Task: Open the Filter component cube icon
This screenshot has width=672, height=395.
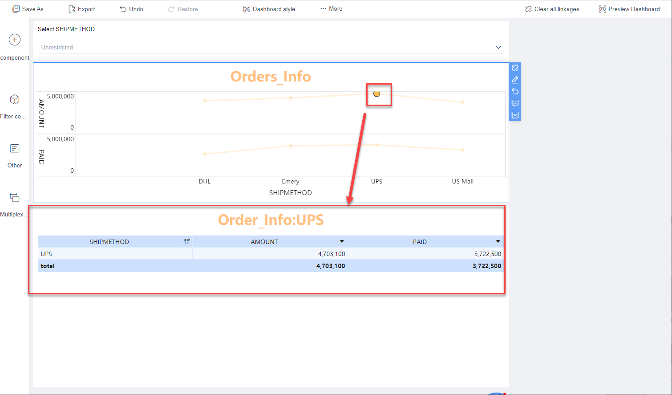Action: (15, 99)
